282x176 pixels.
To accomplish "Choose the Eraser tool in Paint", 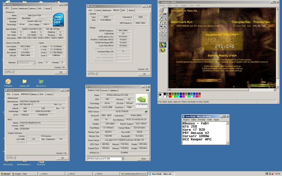I will (161, 14).
